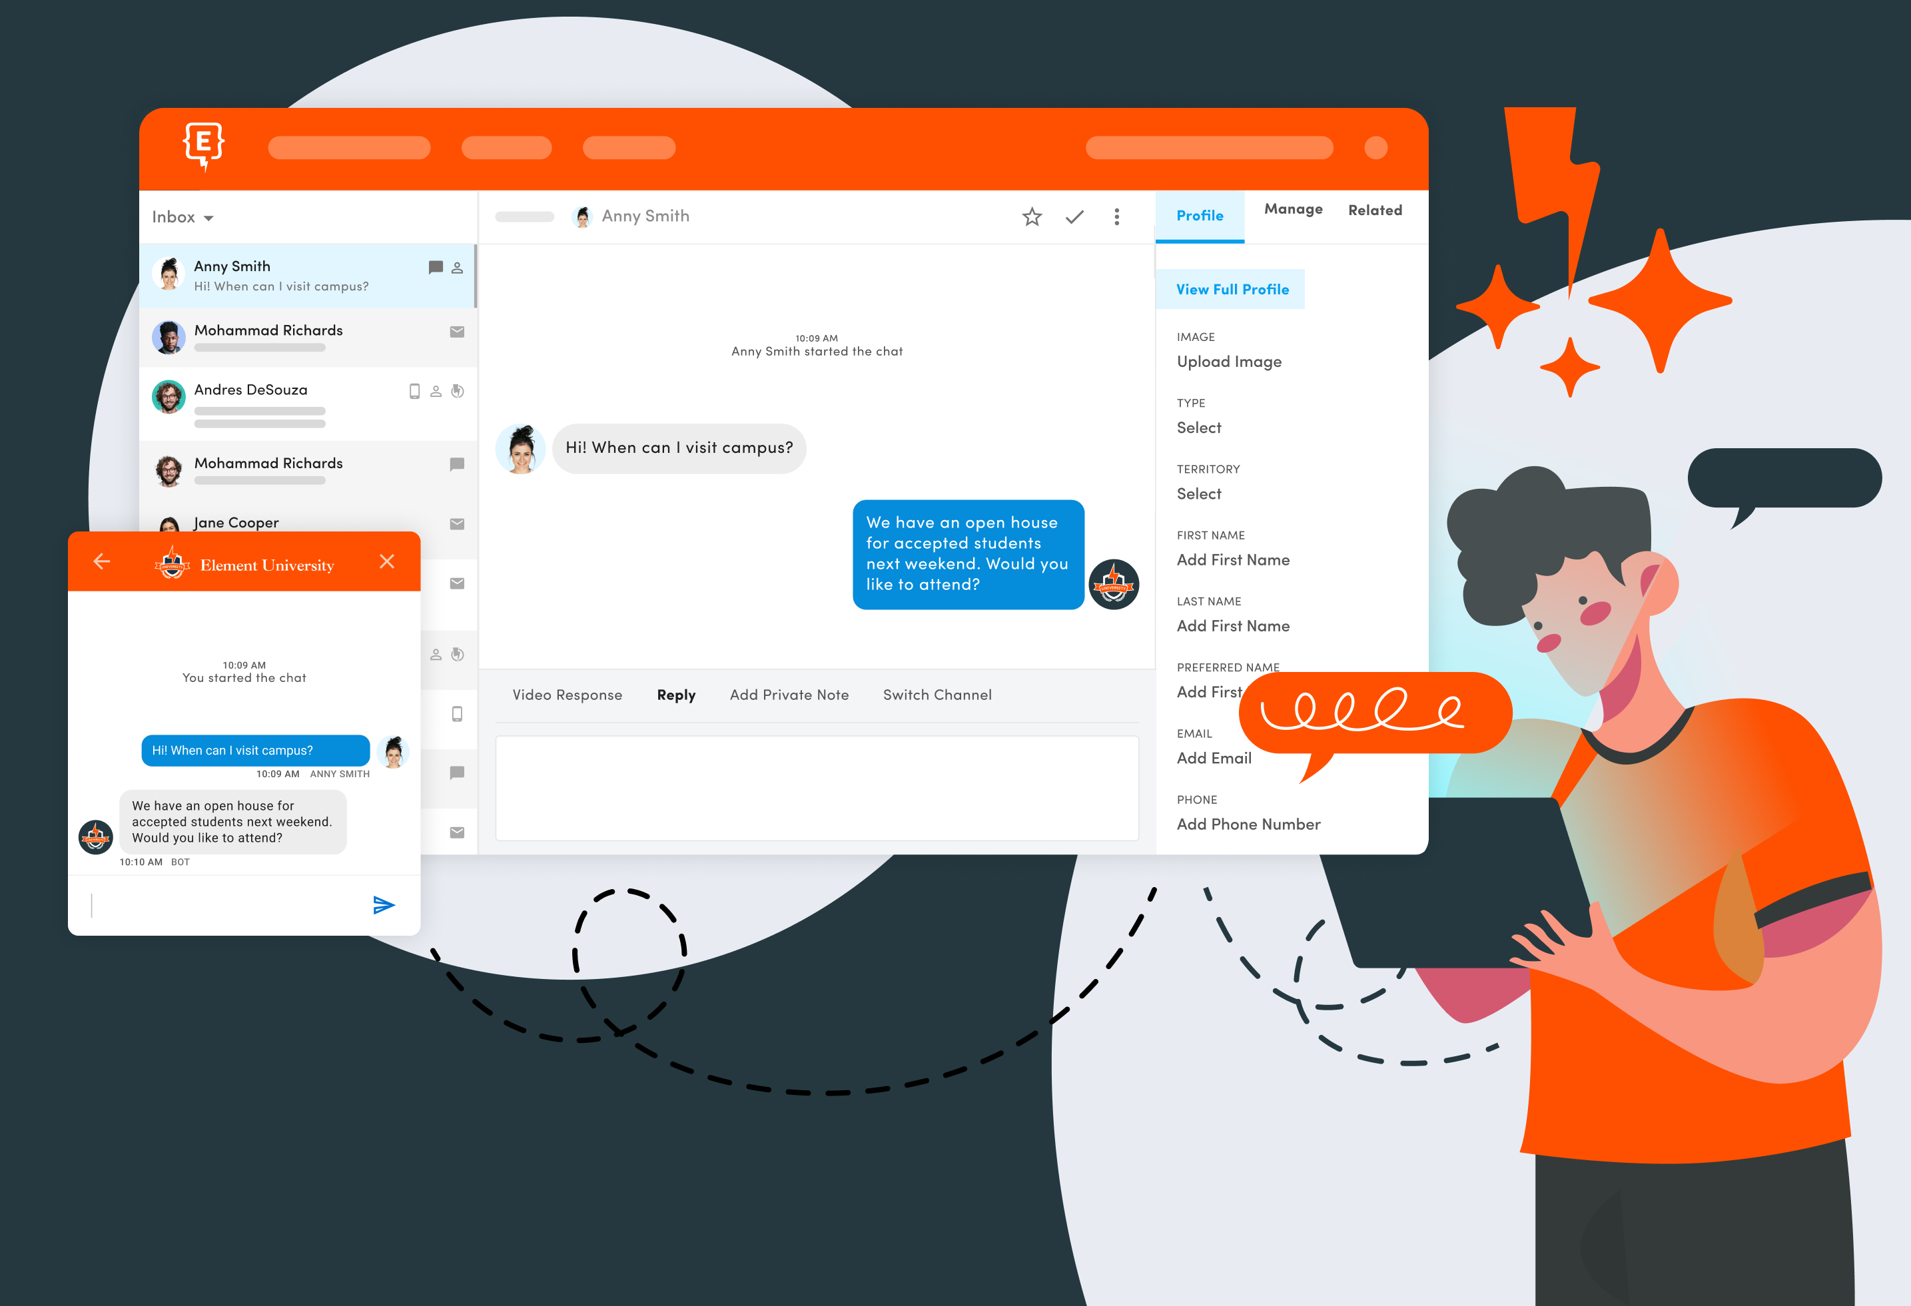Switch to the Related tab in profile panel

[x=1373, y=210]
